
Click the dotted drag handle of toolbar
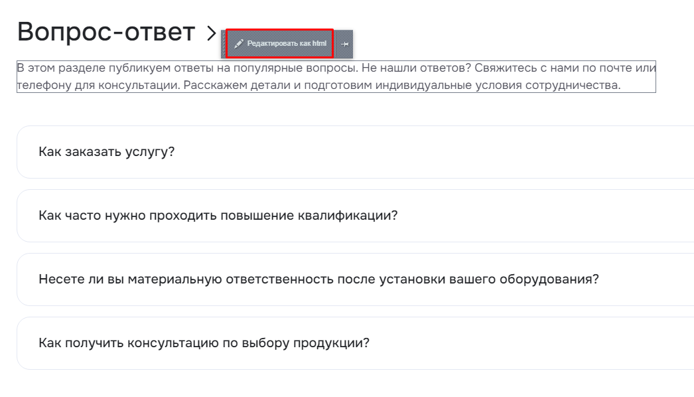click(x=224, y=44)
